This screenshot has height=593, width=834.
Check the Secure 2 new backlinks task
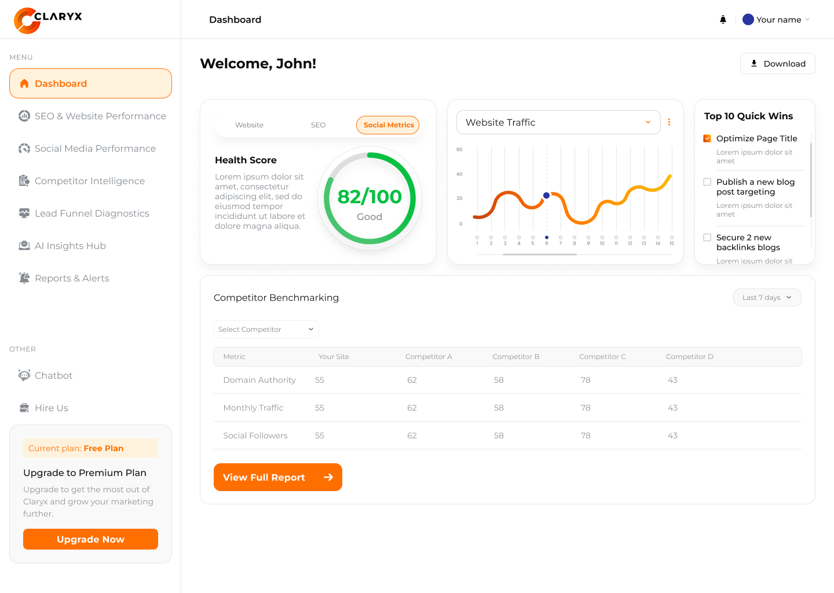point(707,237)
